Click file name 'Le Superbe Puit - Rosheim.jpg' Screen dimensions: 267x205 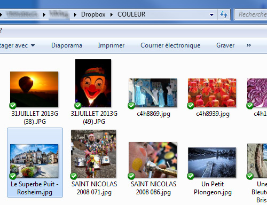click(35, 188)
